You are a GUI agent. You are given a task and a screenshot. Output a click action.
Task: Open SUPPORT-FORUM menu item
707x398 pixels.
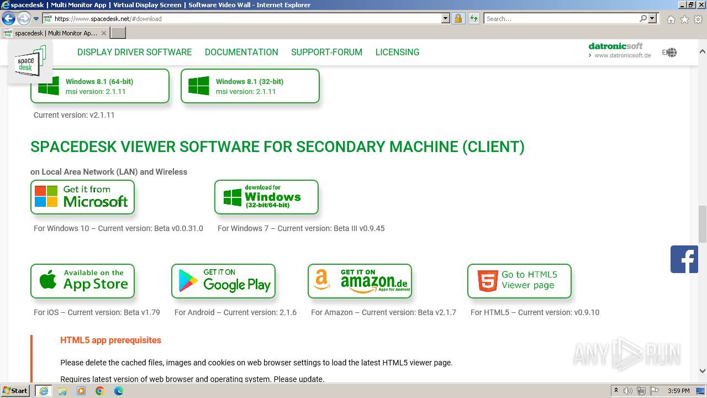point(326,52)
